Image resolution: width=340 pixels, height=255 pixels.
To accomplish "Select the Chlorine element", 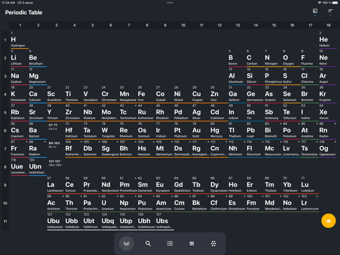I will click(310, 76).
